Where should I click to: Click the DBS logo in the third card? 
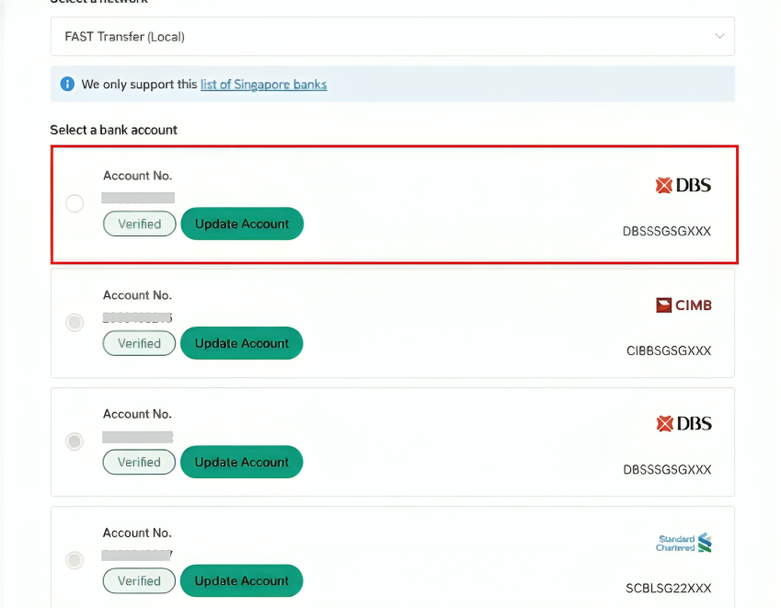[683, 424]
